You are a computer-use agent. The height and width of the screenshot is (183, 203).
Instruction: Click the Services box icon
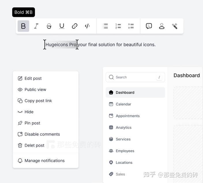point(111,139)
